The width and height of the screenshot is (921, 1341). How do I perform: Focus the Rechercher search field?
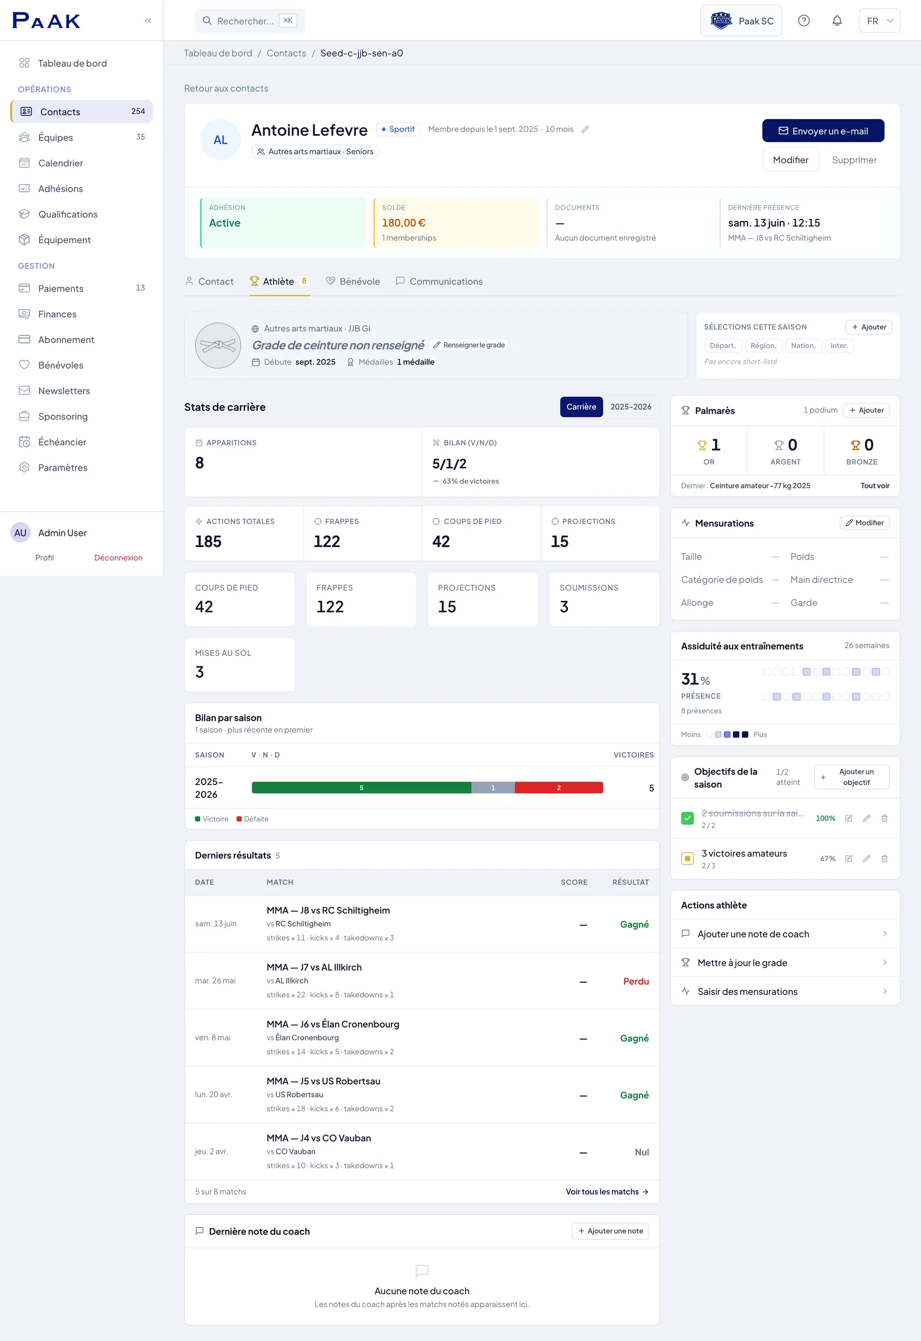pos(249,21)
